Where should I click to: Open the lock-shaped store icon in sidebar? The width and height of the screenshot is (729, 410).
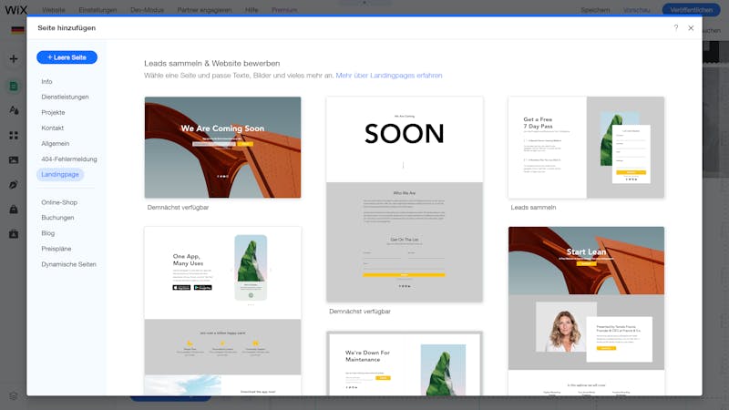click(14, 210)
